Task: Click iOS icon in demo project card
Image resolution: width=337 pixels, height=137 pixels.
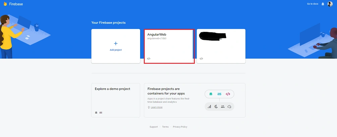Action: click(x=101, y=112)
